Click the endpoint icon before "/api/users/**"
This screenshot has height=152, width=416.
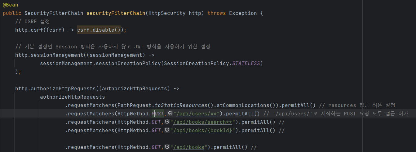(170, 114)
